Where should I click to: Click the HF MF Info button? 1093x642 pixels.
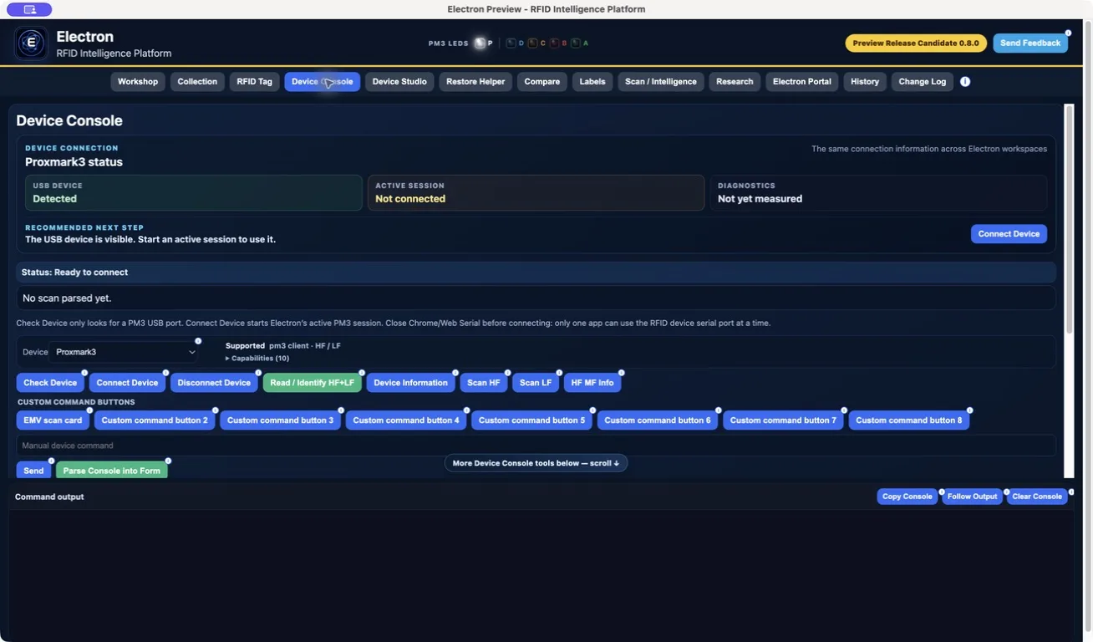coord(592,383)
